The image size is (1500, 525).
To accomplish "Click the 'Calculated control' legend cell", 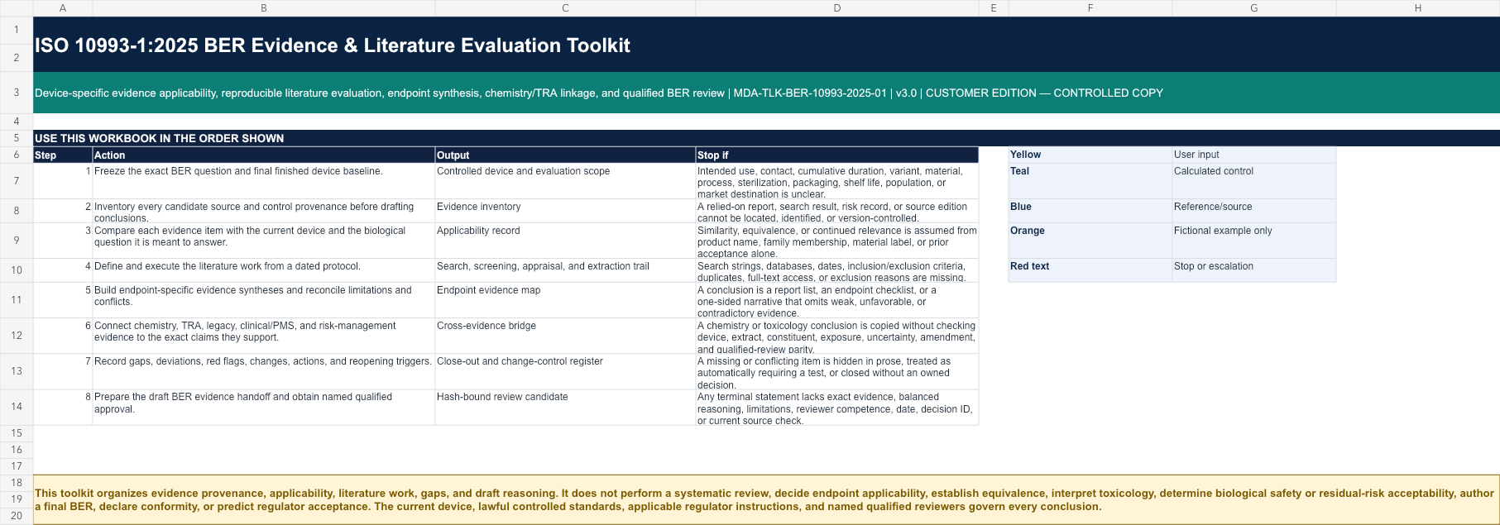I will point(1254,180).
